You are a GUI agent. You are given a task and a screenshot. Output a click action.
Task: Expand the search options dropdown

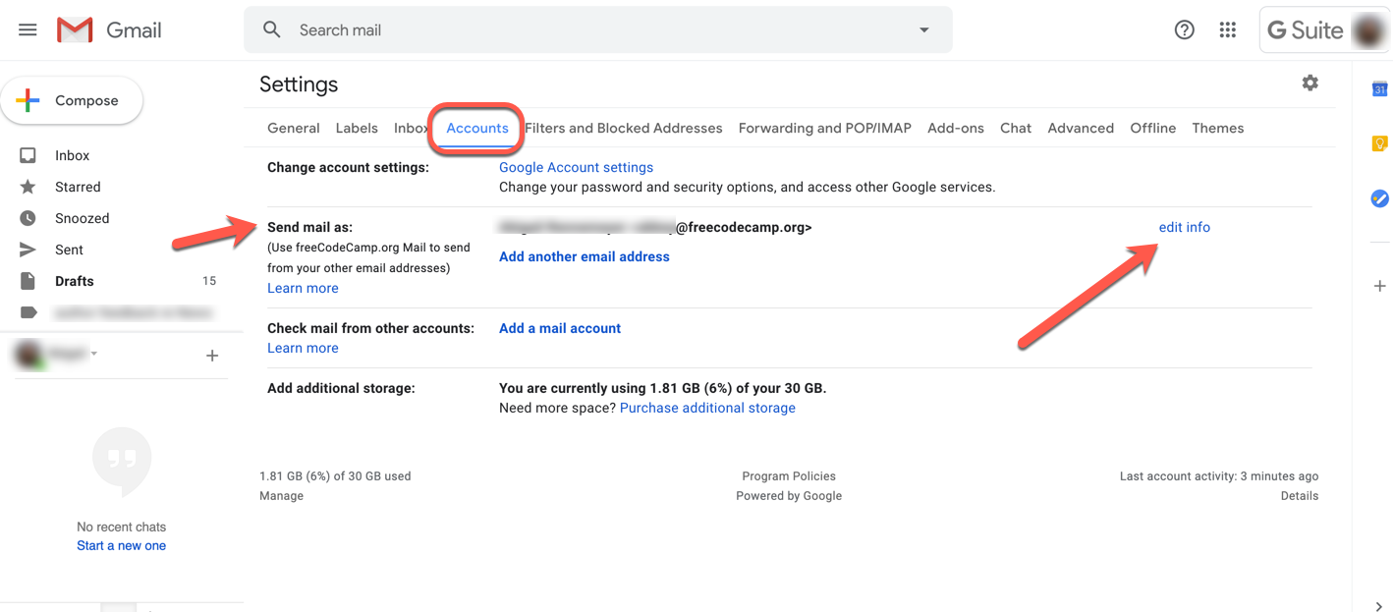[x=922, y=29]
